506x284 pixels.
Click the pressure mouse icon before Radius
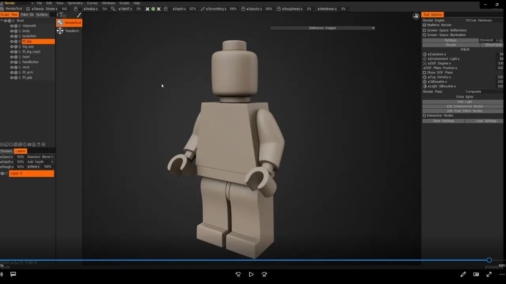point(76,9)
